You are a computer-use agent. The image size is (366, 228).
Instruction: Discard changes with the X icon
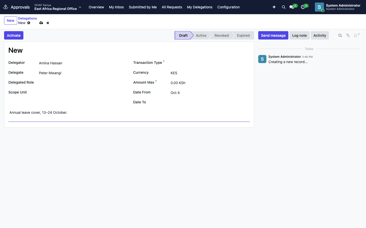click(x=48, y=23)
